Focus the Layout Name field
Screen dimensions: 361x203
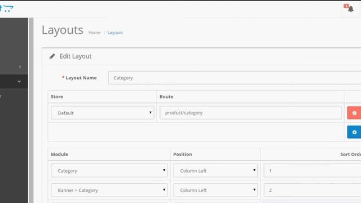pyautogui.click(x=235, y=78)
